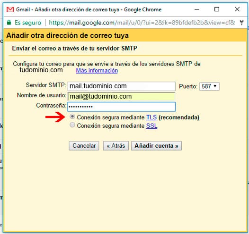Click the mail.google.com URL in address bar

point(142,23)
